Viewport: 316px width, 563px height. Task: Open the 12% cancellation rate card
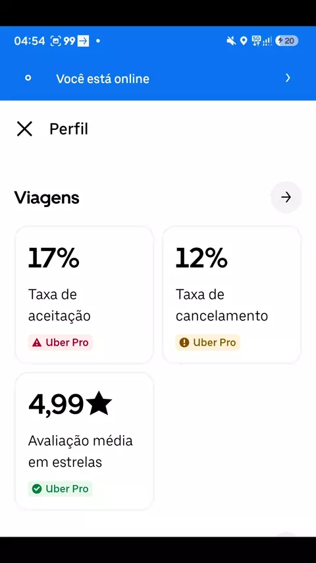(x=232, y=295)
